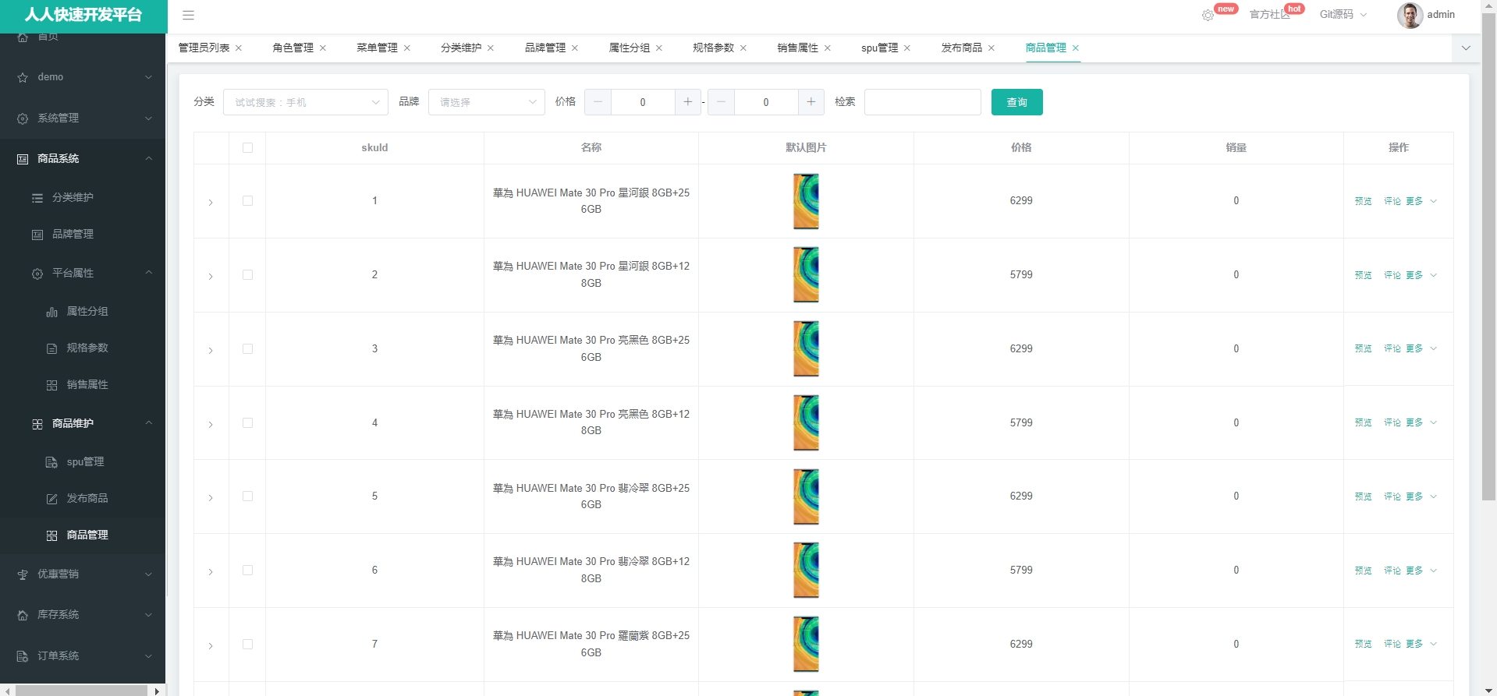This screenshot has height=696, width=1497.
Task: Switch to the spu管理 tab
Action: 880,48
